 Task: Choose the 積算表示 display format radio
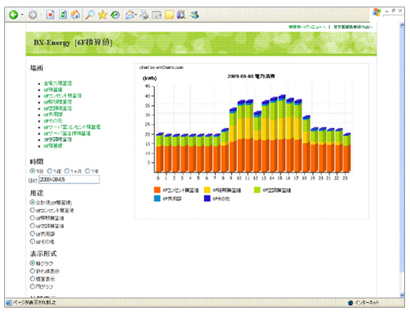point(32,278)
